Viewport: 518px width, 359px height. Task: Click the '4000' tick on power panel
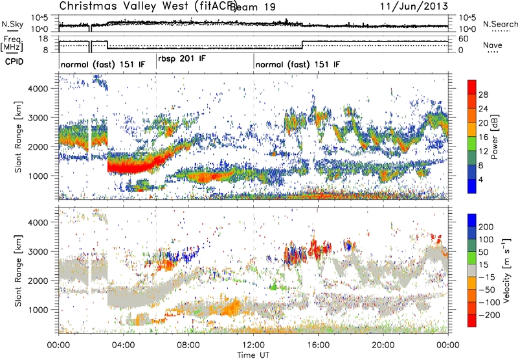tap(38, 89)
